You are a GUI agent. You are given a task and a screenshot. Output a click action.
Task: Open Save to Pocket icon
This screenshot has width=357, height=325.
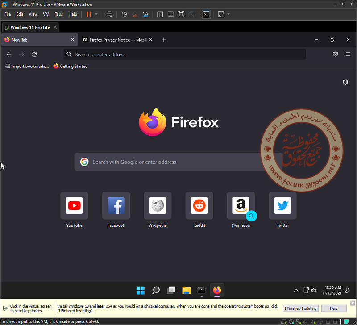coord(336,54)
